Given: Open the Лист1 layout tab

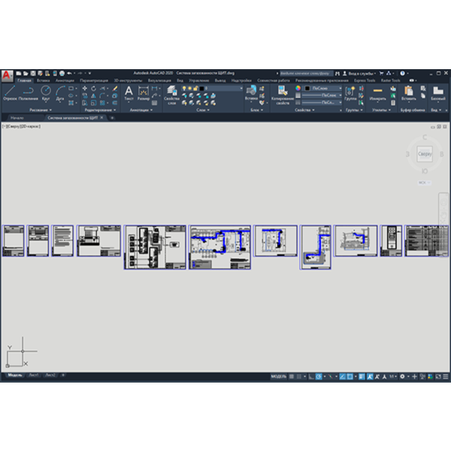Looking at the screenshot, I should [x=34, y=375].
